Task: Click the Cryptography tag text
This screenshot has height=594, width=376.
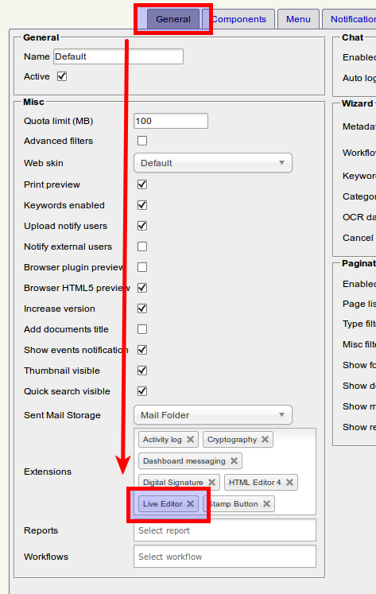Action: [232, 440]
